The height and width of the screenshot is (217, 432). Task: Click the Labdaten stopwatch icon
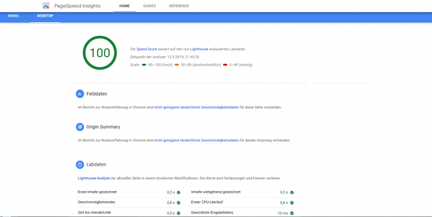pyautogui.click(x=80, y=164)
